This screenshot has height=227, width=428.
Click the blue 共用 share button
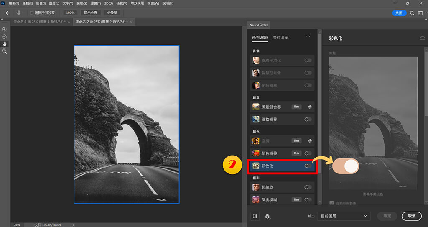pyautogui.click(x=399, y=13)
